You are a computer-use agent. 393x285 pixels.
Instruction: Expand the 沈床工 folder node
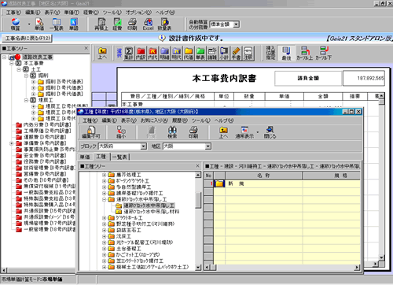pos(104,236)
